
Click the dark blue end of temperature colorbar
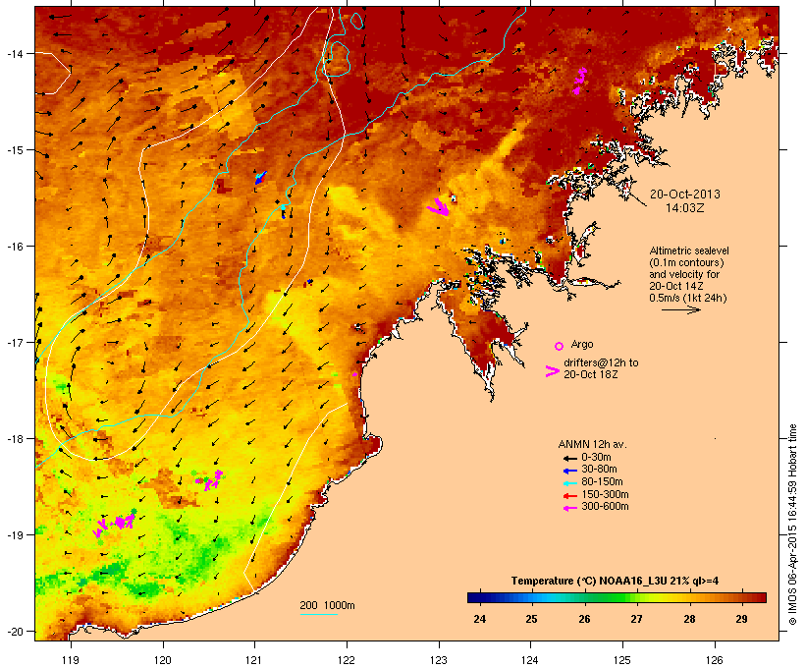475,597
